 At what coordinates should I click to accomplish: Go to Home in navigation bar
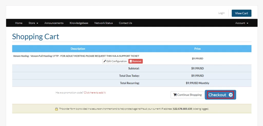(18, 23)
